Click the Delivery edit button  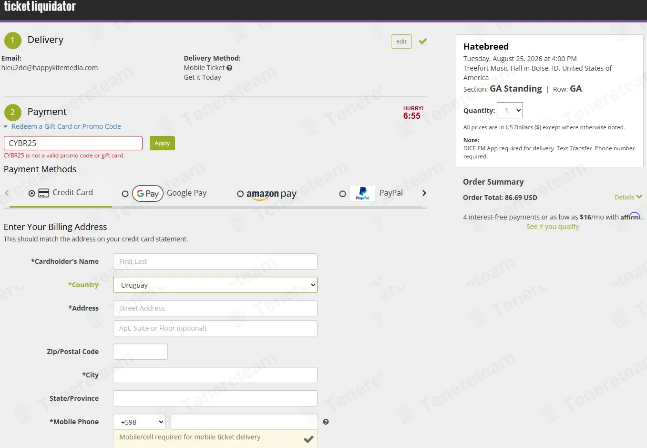pyautogui.click(x=401, y=42)
